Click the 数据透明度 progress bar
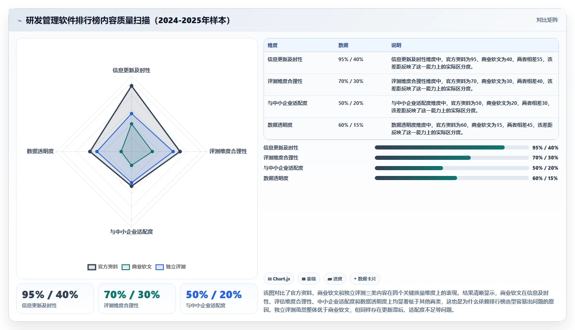575x330 pixels. click(x=452, y=178)
